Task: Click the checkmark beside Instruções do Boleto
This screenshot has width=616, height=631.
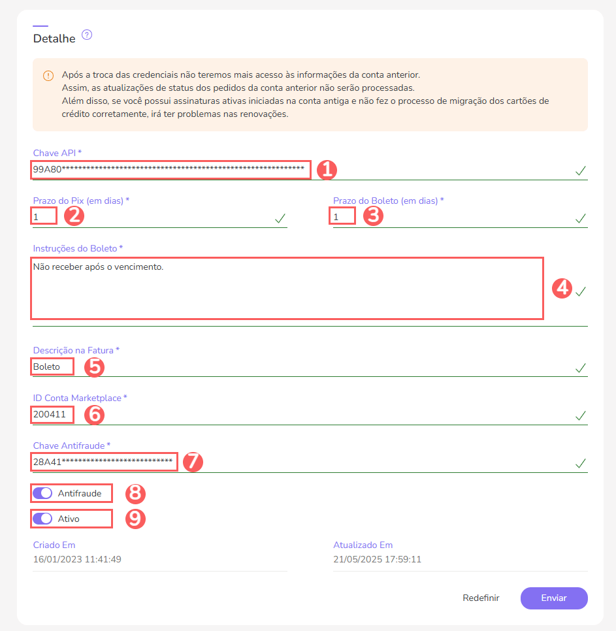Action: (x=580, y=293)
